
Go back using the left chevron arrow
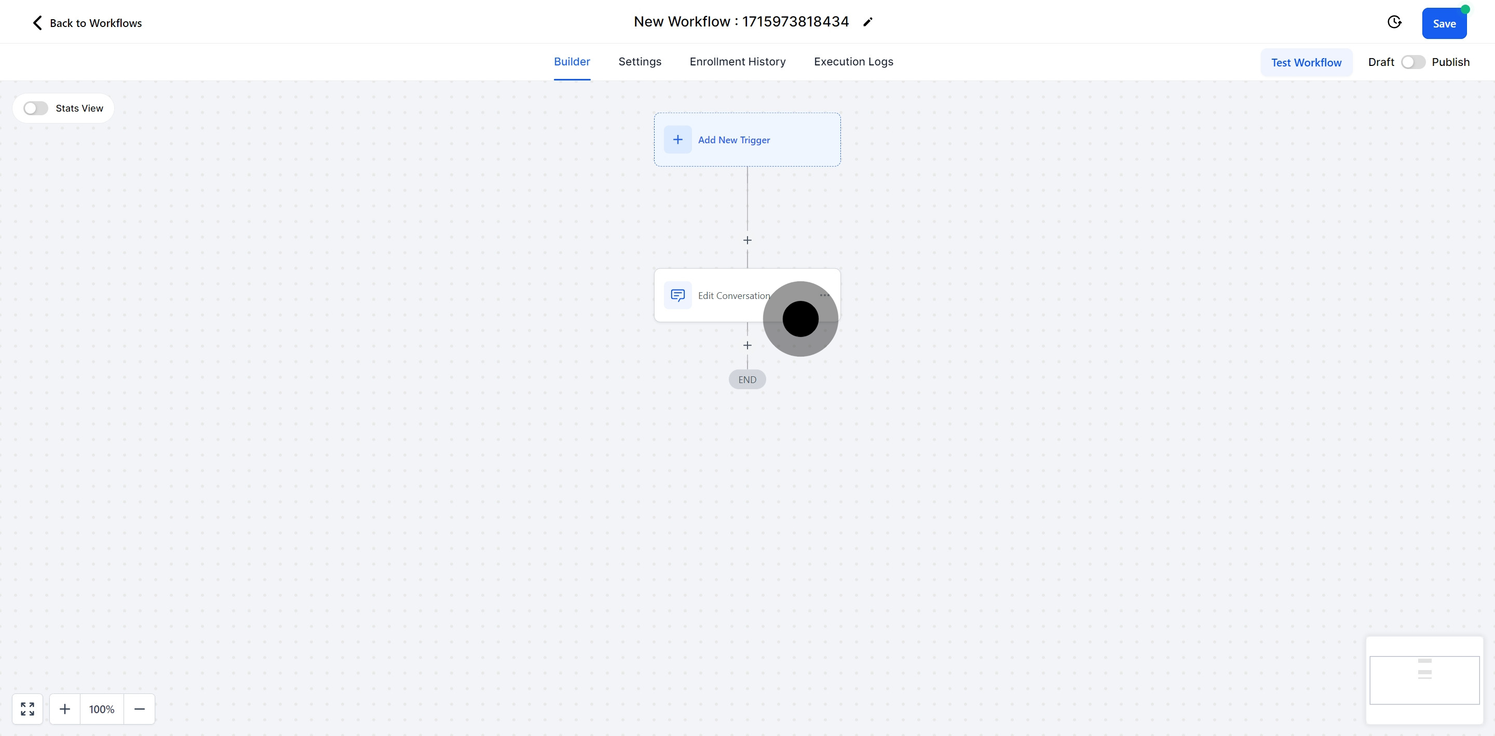click(x=37, y=23)
